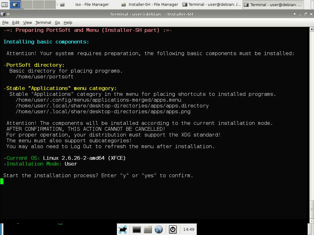Click 'Basic directory for placing programs.' line

click(x=66, y=71)
